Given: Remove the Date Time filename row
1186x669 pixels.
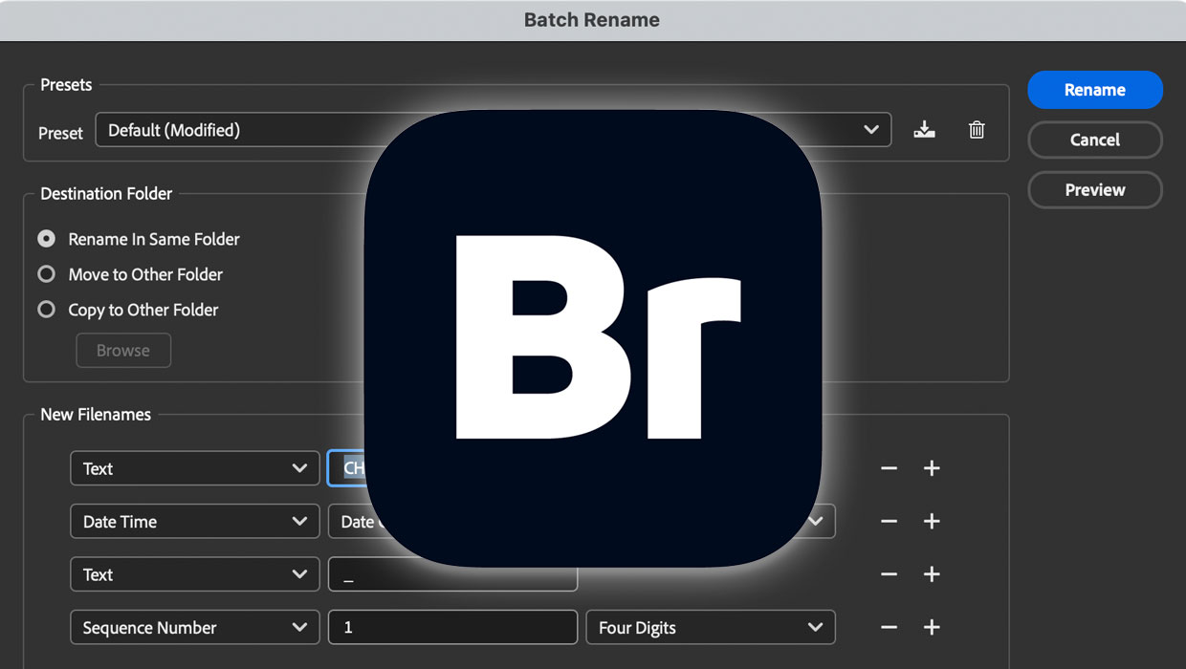Looking at the screenshot, I should pyautogui.click(x=889, y=522).
